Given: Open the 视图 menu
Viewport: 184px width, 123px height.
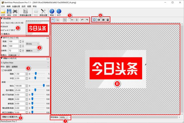Looking at the screenshot, I should click(x=29, y=6).
